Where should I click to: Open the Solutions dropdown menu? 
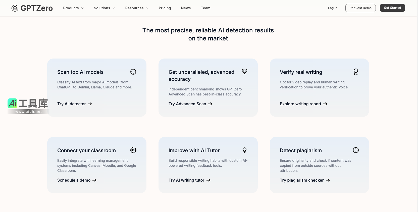click(x=104, y=8)
